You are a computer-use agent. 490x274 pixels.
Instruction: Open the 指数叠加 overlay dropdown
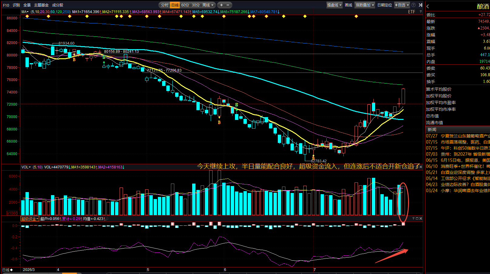point(365,5)
